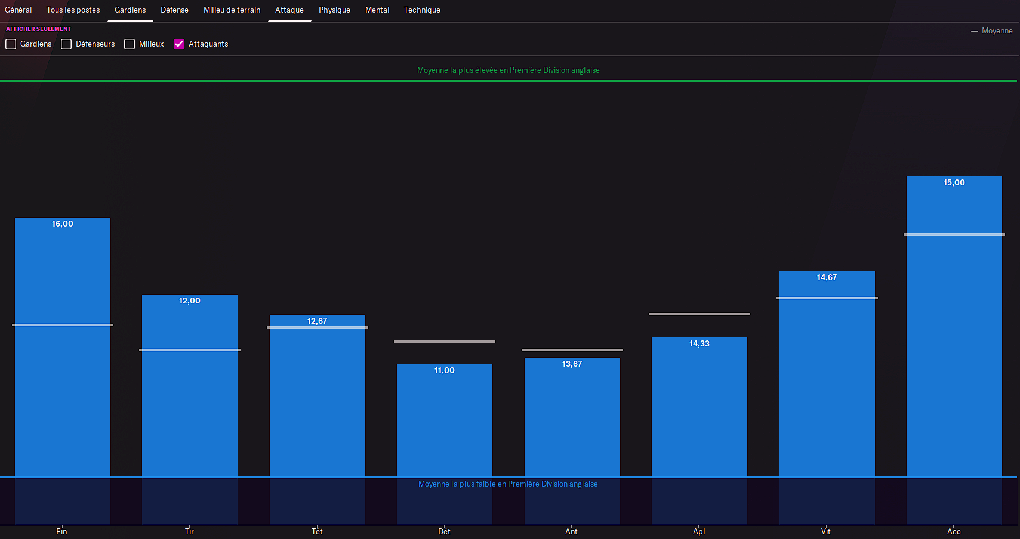Click the Tir bar showing 12,00
Screen dimensions: 1020x539
(x=190, y=386)
